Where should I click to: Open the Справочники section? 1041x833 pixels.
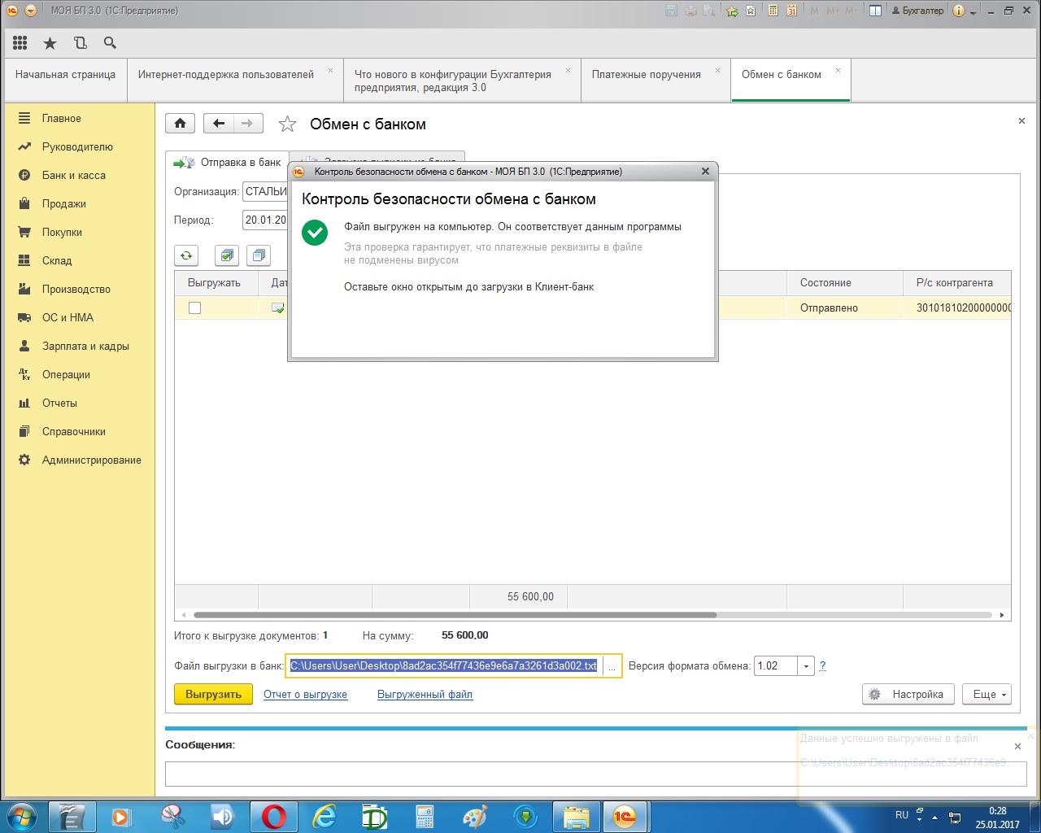click(74, 431)
